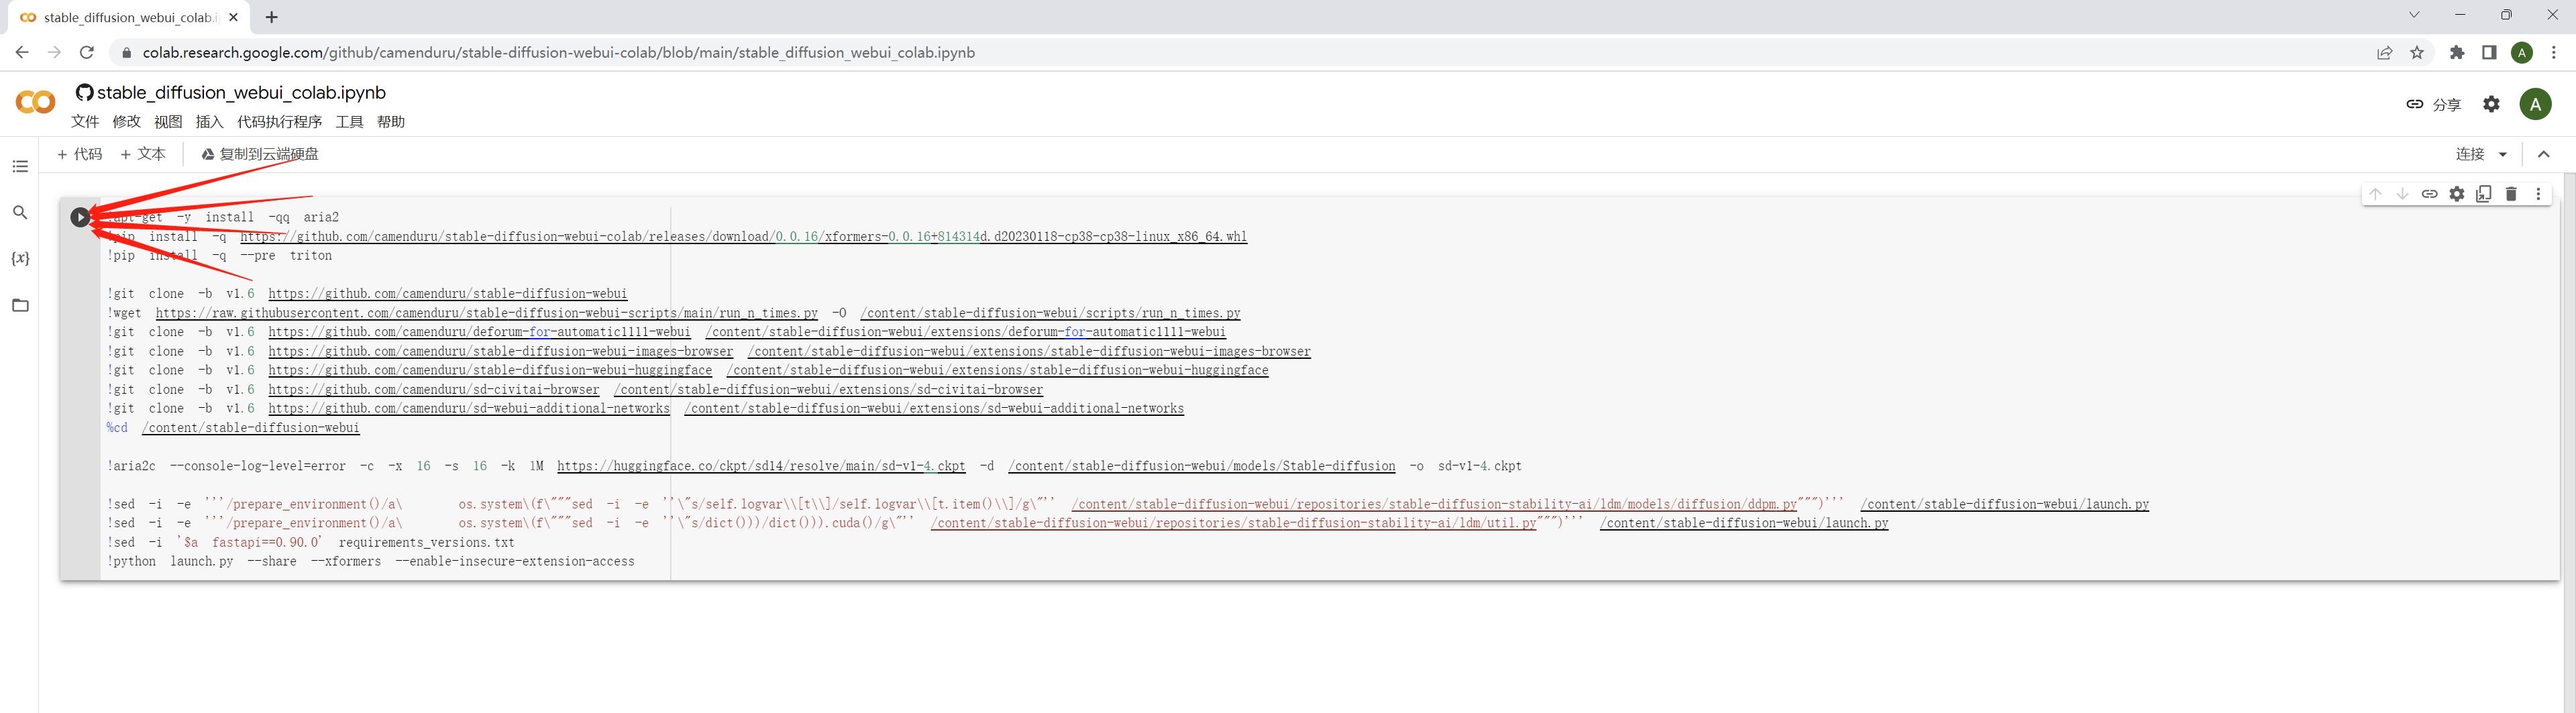Viewport: 2576px width, 713px height.
Task: Move cell down arrow
Action: 2402,194
